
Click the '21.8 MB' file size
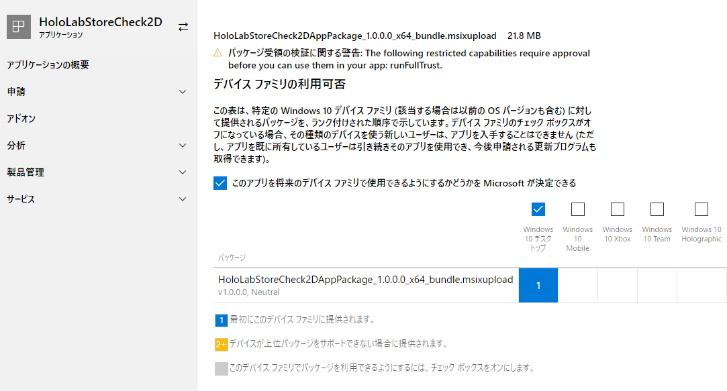click(524, 36)
